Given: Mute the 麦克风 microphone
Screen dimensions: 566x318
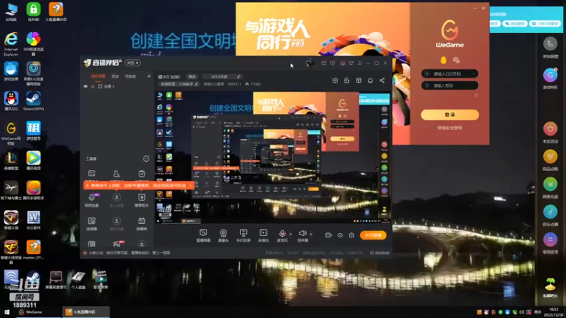Looking at the screenshot, I should pos(282,235).
